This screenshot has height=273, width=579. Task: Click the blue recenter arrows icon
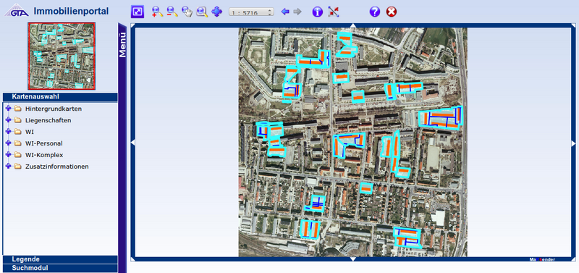click(216, 12)
